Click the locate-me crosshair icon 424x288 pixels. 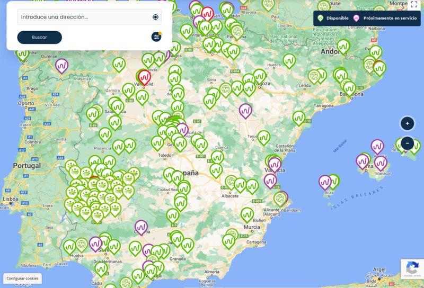(155, 17)
